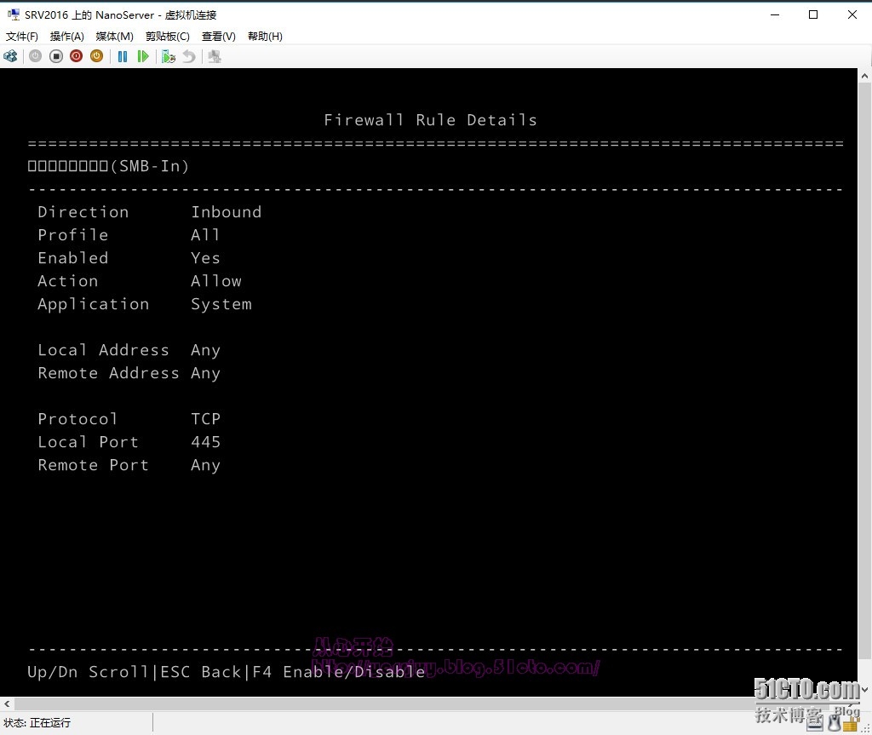The width and height of the screenshot is (872, 735).
Task: Click the 'Remote Address' label
Action: coord(108,373)
